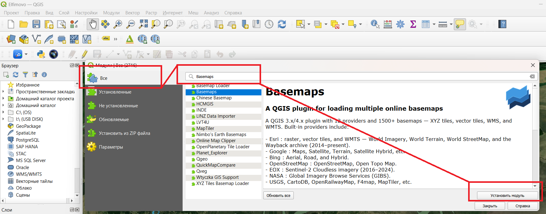Open the Проект menu
The image size is (546, 214).
pyautogui.click(x=11, y=13)
